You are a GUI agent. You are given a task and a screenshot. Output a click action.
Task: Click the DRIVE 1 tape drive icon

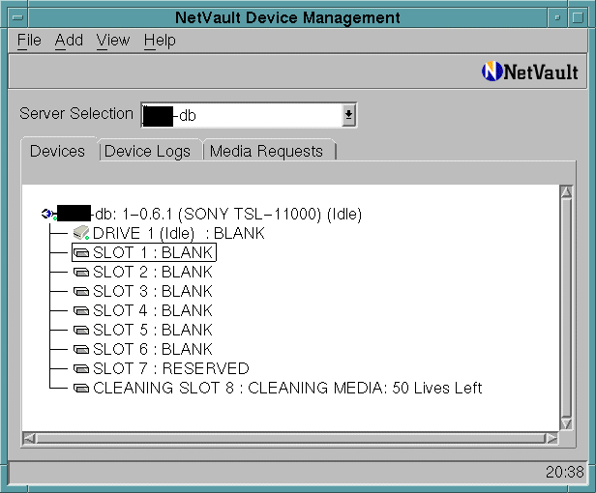click(x=81, y=233)
